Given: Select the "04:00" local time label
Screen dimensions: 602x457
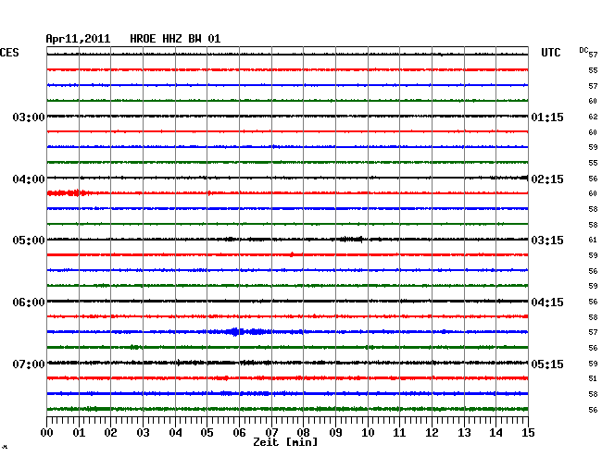Looking at the screenshot, I should (29, 179).
